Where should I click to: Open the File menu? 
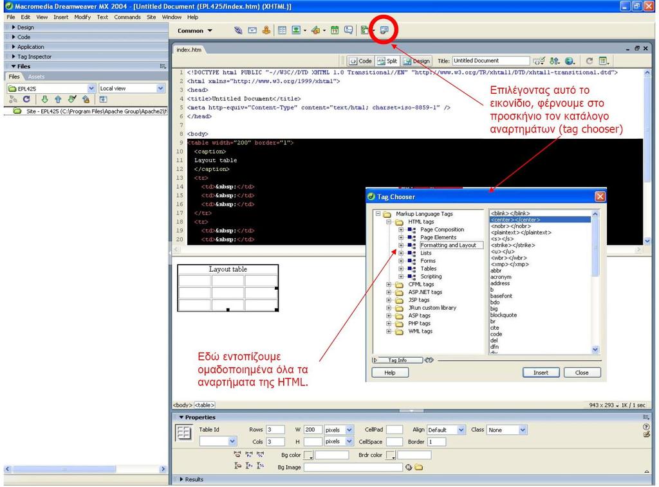[11, 17]
